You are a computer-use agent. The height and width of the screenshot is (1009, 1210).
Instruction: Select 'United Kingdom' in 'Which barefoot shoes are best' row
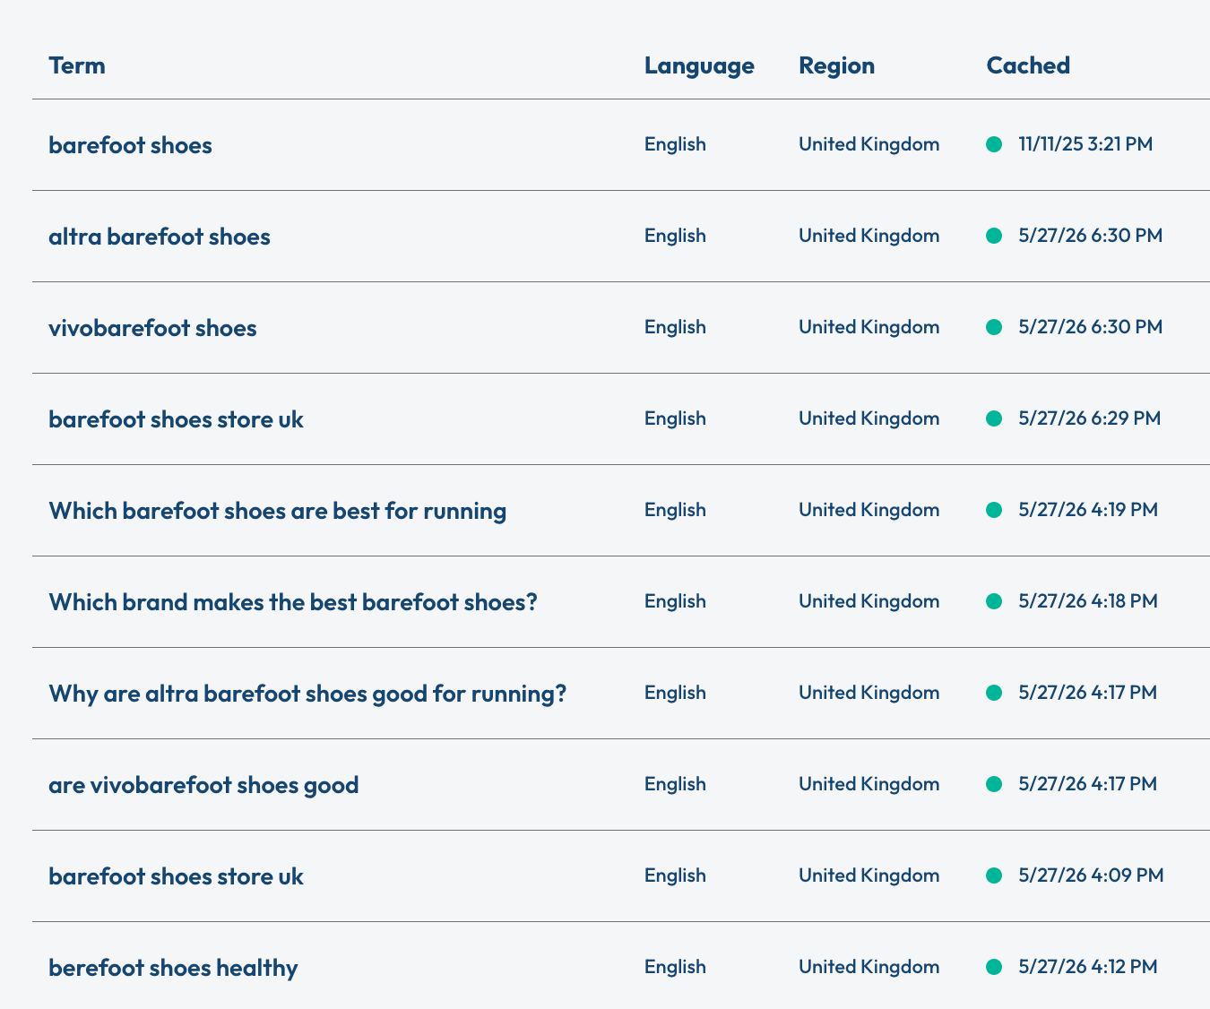point(869,510)
